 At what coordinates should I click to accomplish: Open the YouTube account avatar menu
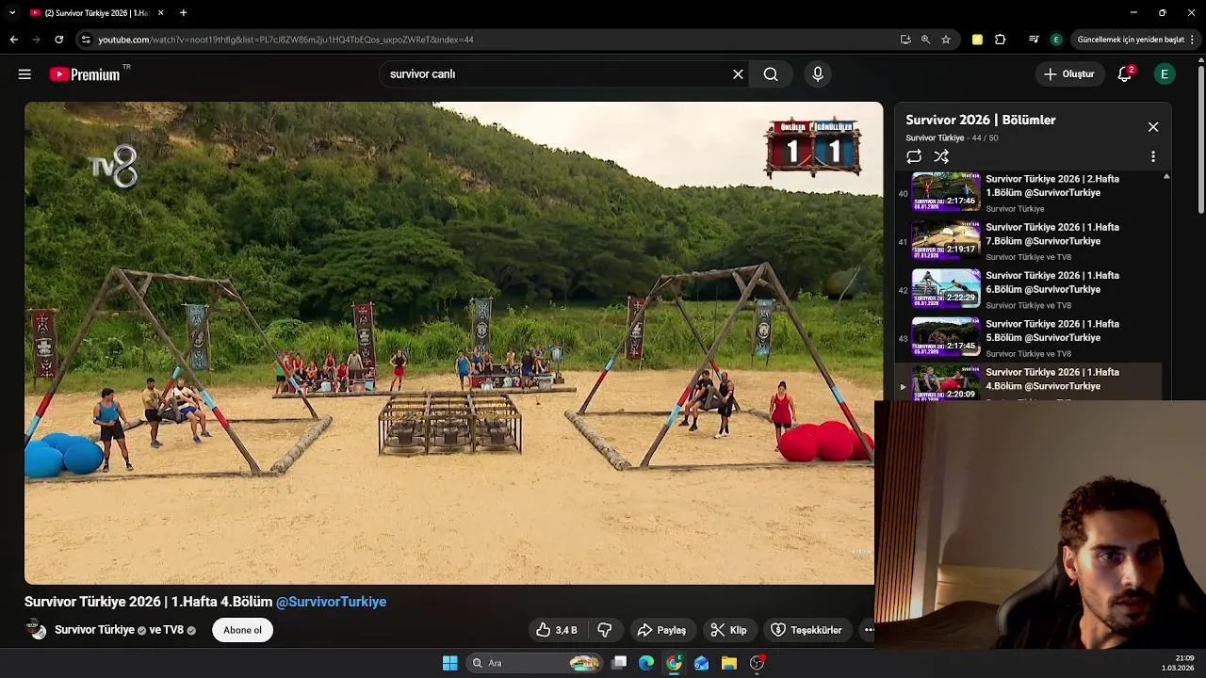pyautogui.click(x=1165, y=74)
